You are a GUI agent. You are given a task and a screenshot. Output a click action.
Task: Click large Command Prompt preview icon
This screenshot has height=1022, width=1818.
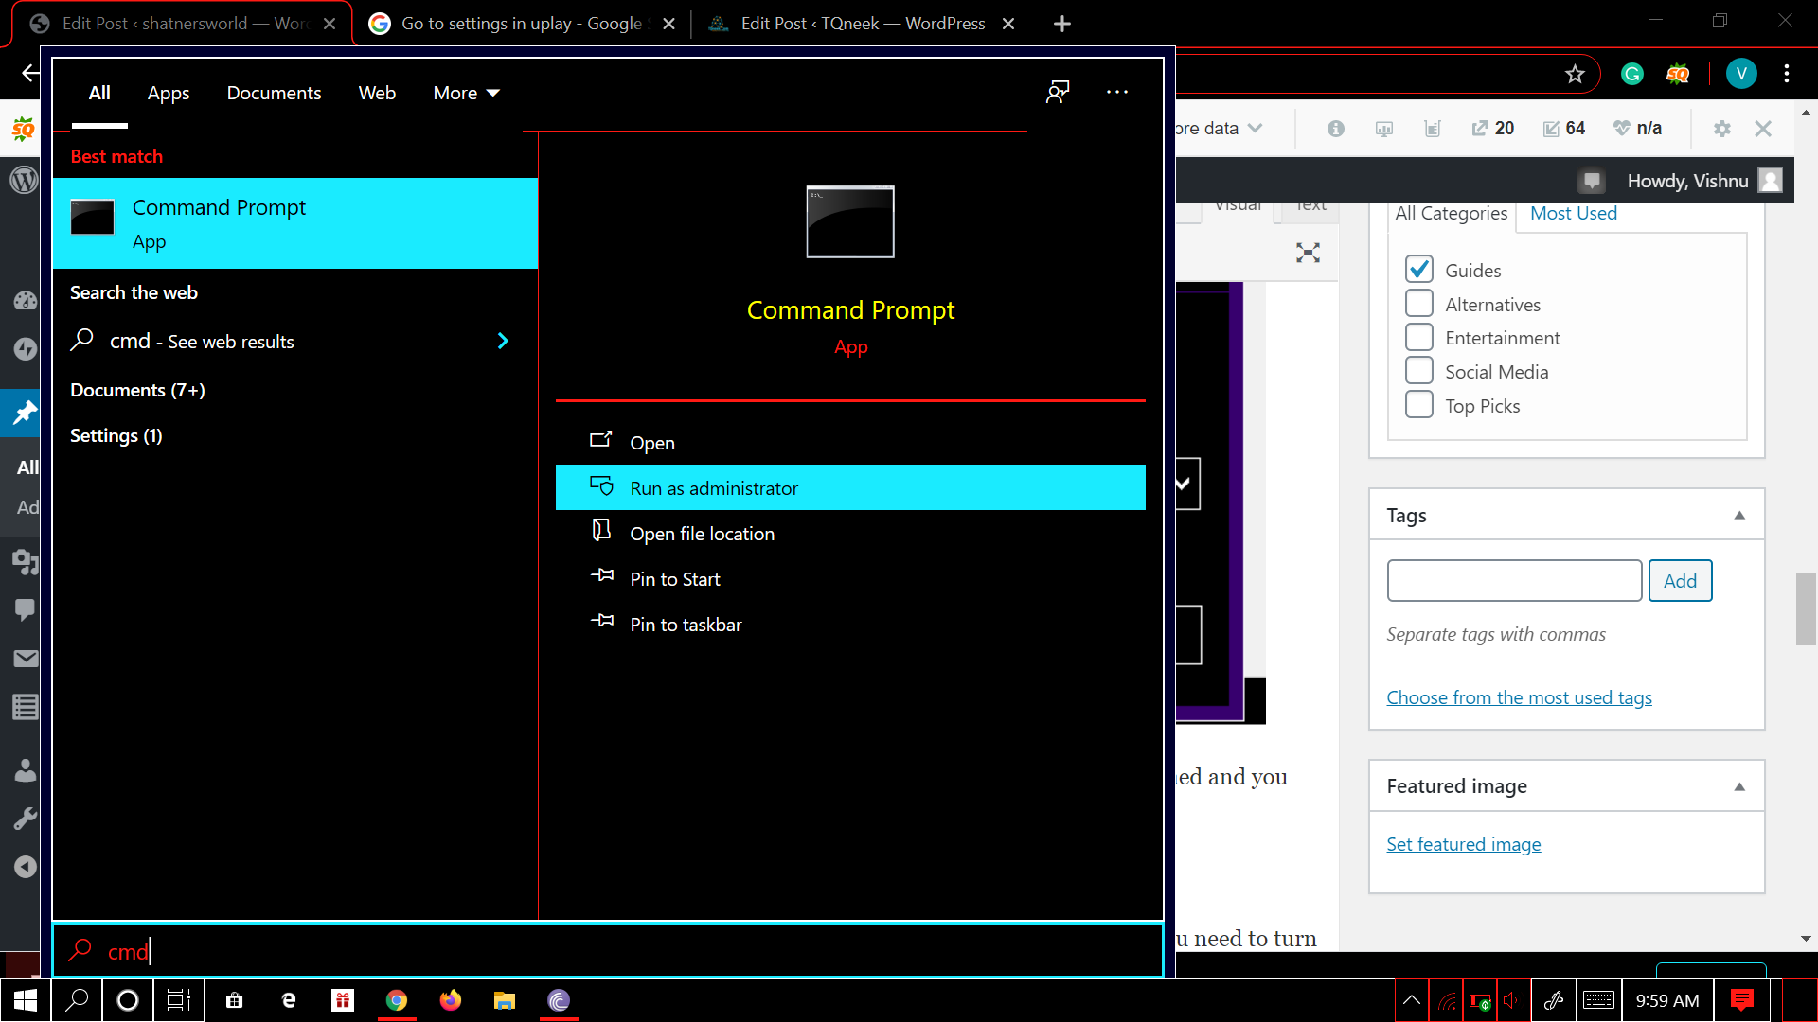850,221
